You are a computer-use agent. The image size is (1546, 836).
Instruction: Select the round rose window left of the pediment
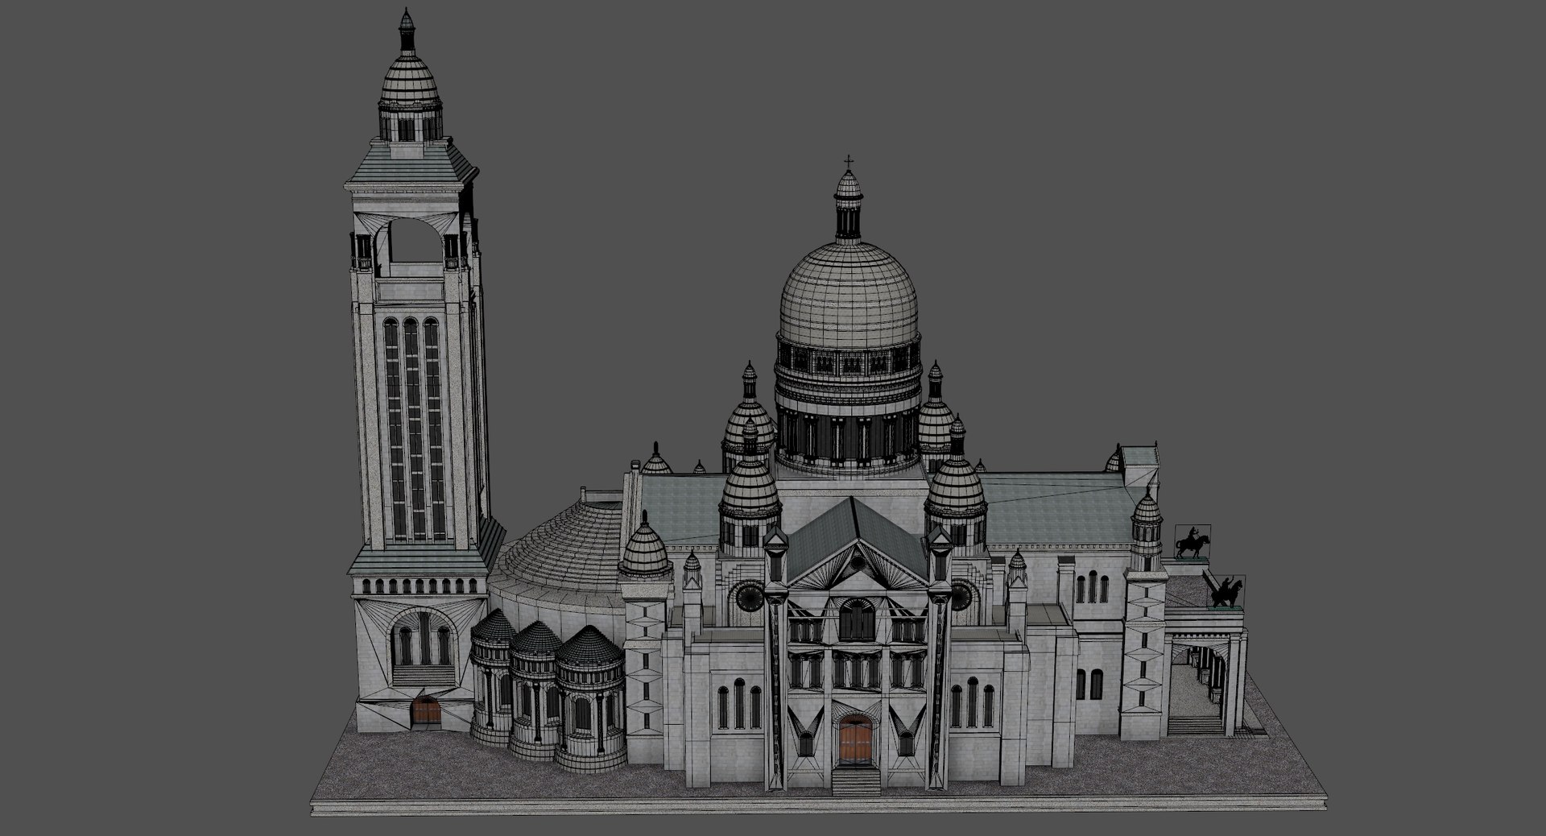748,598
